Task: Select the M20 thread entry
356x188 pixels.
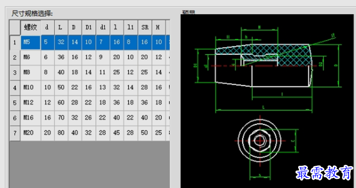Action: click(31, 133)
